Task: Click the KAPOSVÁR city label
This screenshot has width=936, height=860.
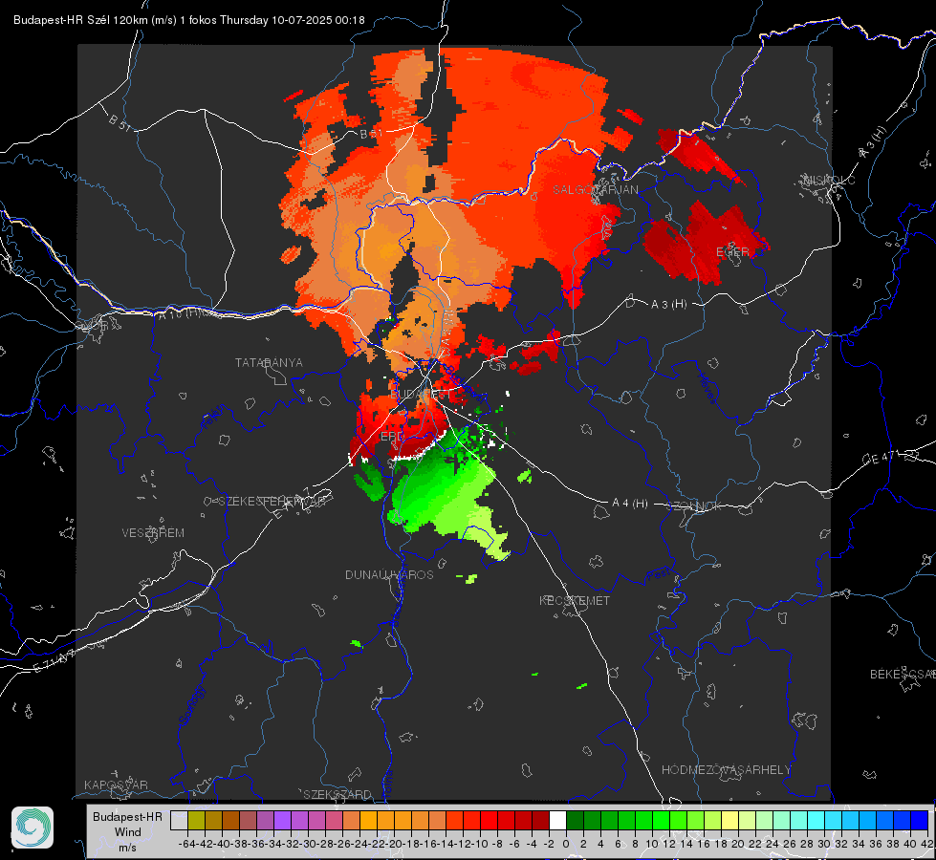Action: 116,785
